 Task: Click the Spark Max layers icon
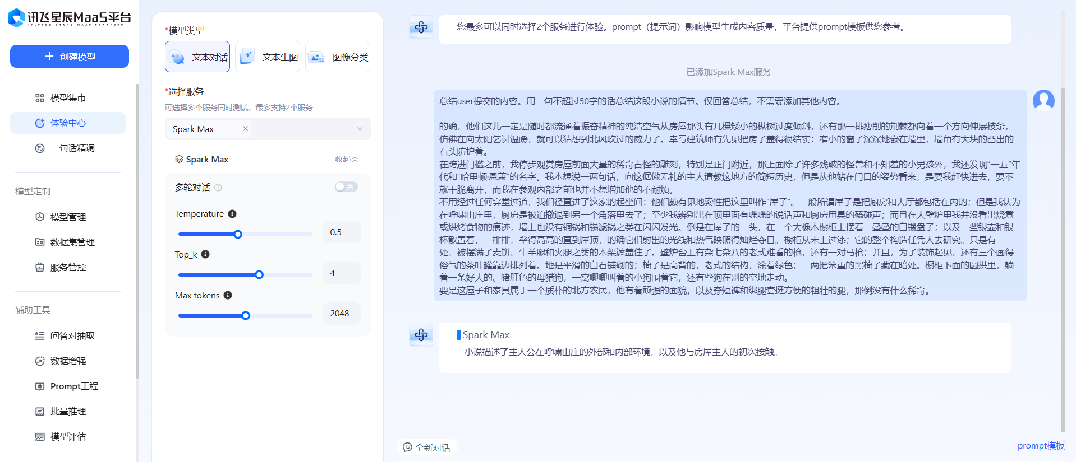pos(179,160)
